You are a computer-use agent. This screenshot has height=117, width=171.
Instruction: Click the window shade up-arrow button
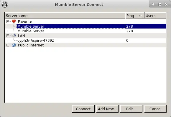(x=153, y=4)
